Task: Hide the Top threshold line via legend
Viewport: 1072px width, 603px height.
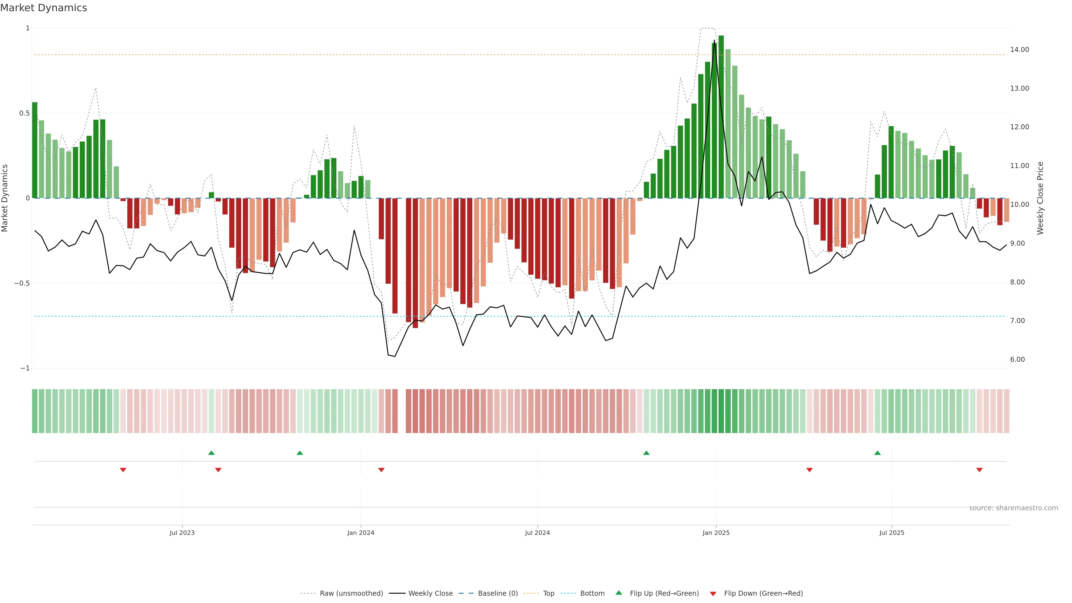Action: click(549, 594)
